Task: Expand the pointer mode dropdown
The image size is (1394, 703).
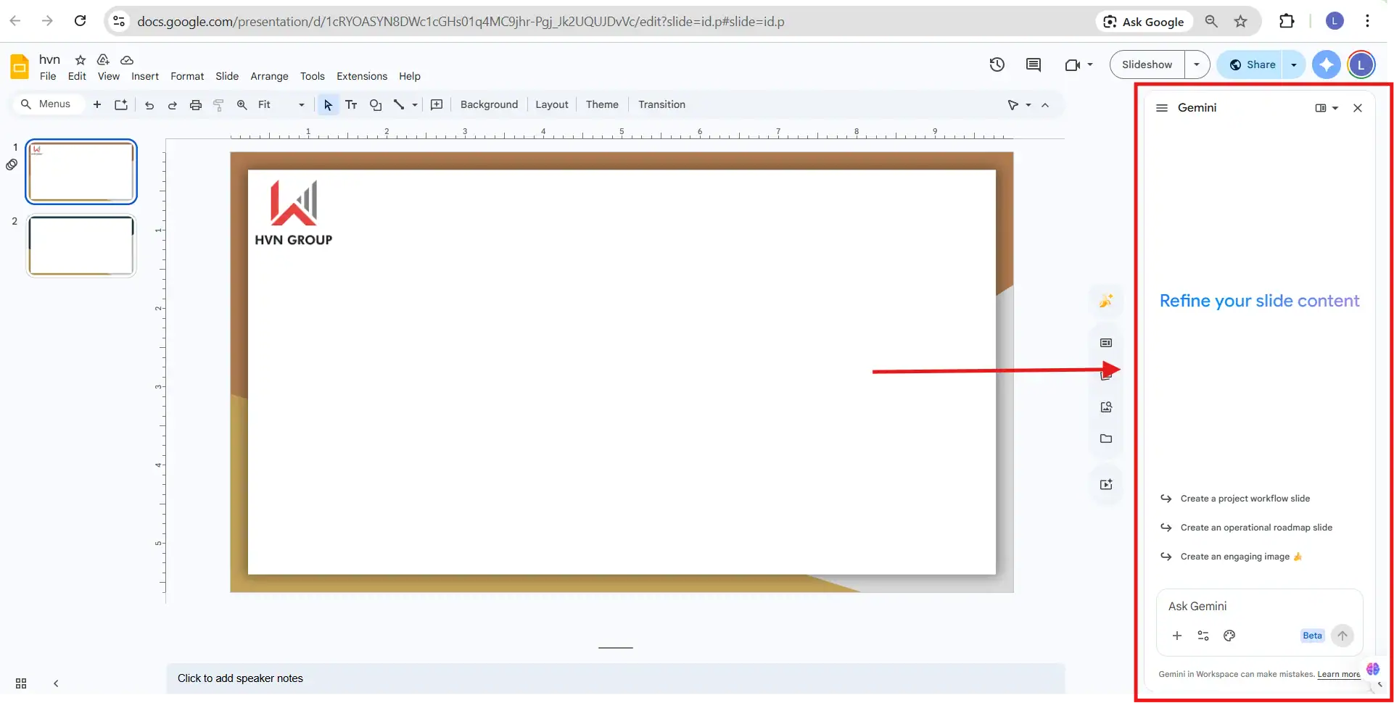Action: point(1028,105)
